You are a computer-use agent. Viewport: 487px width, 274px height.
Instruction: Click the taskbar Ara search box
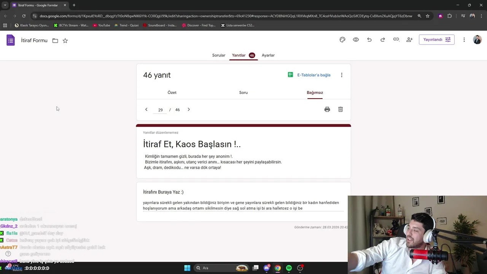tap(222, 268)
